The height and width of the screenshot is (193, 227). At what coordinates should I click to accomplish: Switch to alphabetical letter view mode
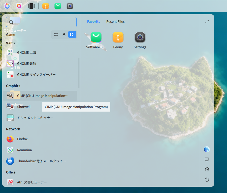pos(64,34)
